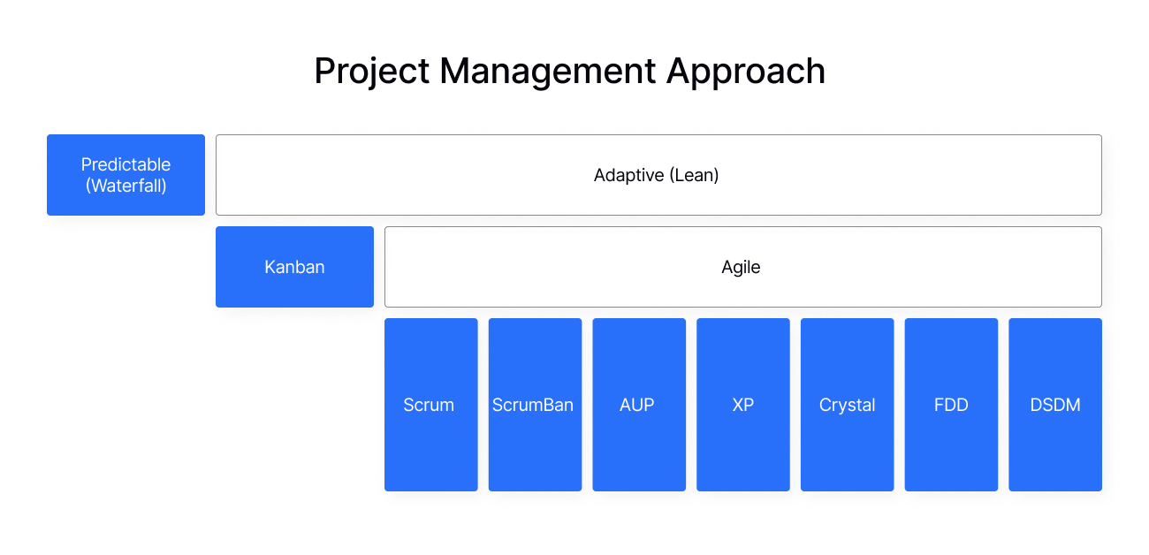Click the FDD card

[951, 404]
